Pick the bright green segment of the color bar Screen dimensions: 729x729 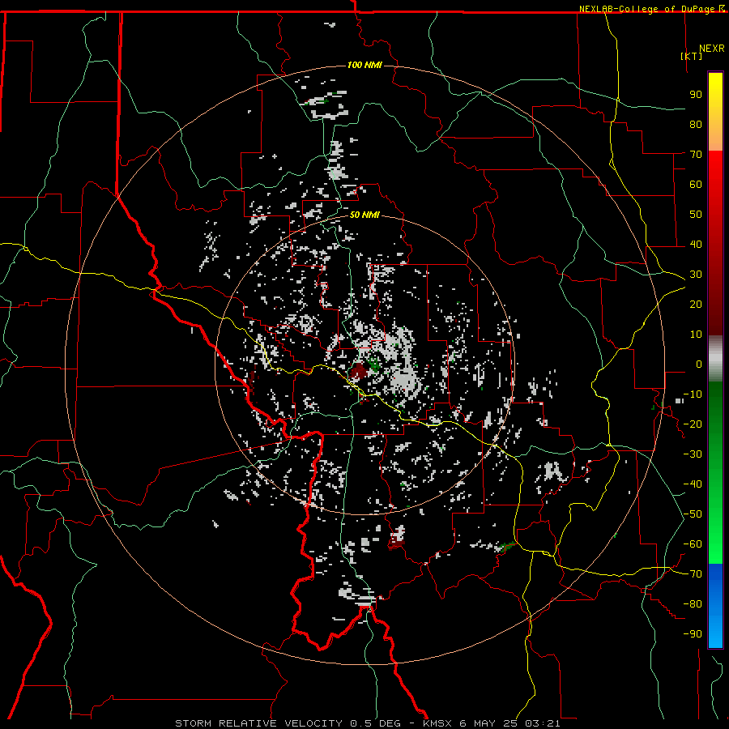coord(715,535)
